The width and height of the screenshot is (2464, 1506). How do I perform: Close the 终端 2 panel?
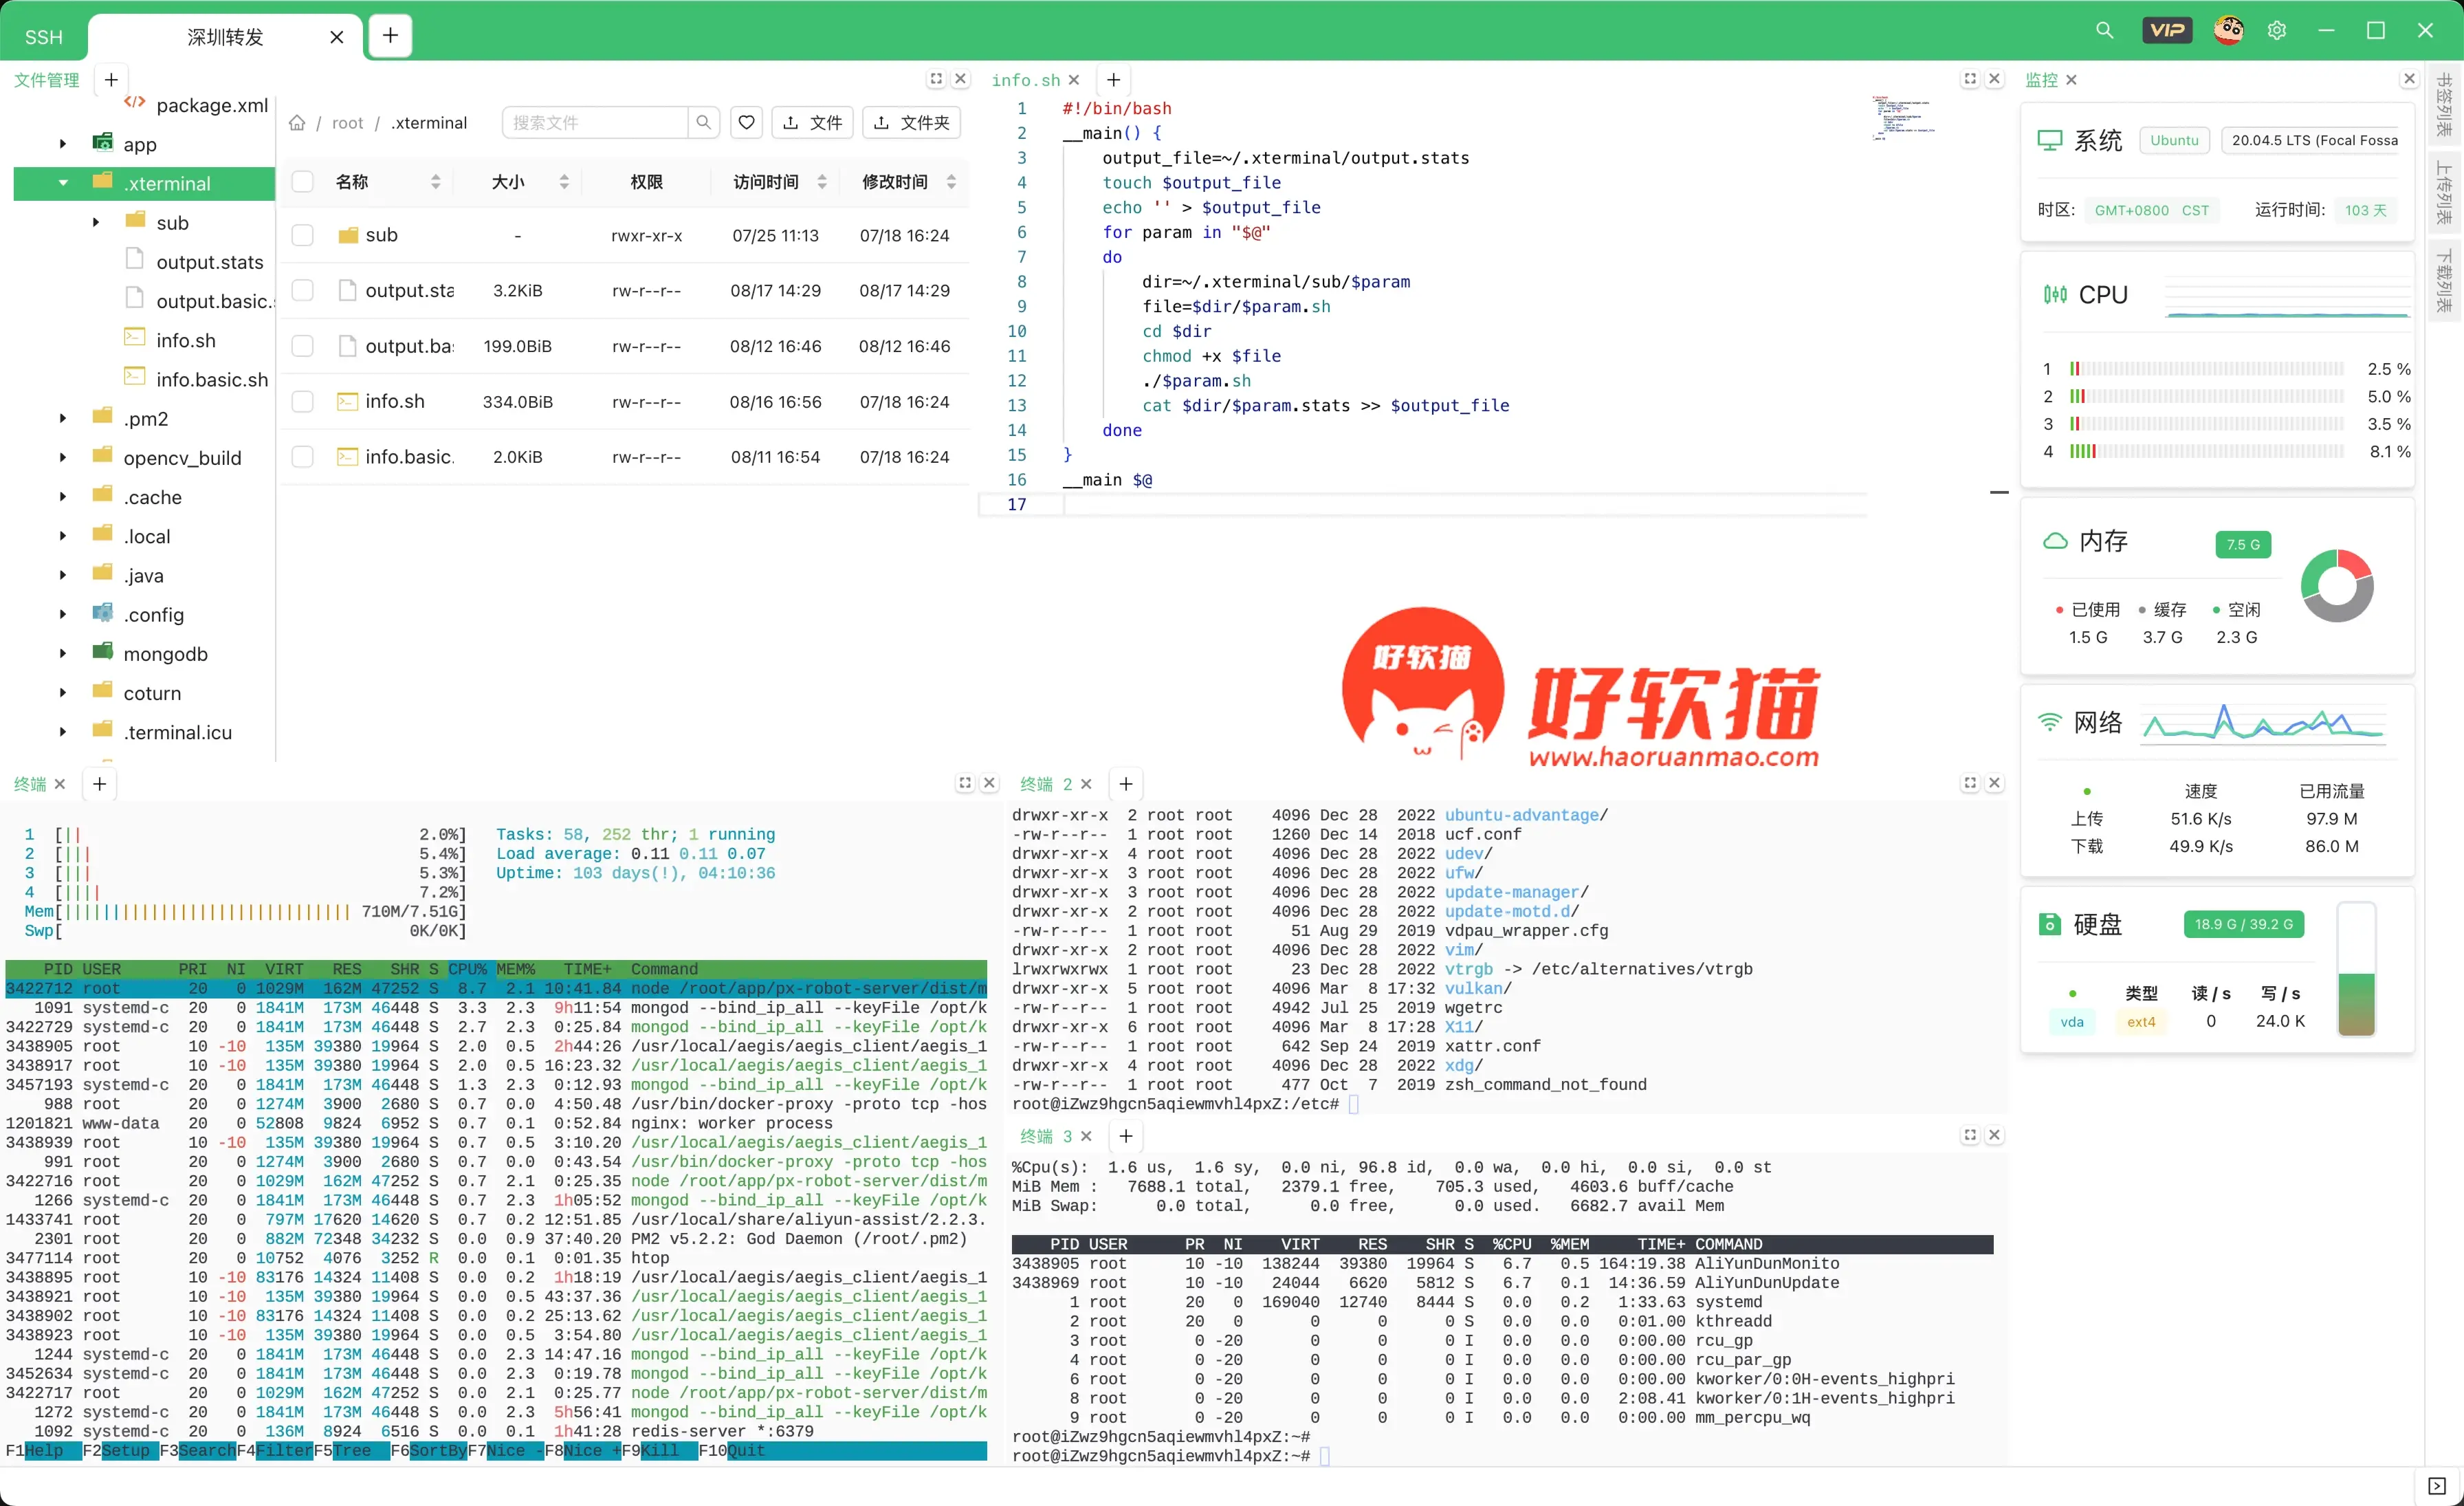1994,783
